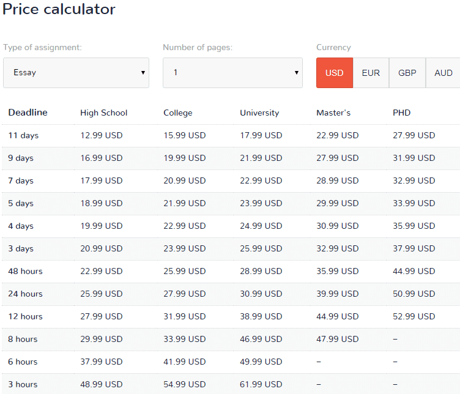Select 27.99 USD PHD 11 days price
This screenshot has width=460, height=394.
(x=414, y=135)
